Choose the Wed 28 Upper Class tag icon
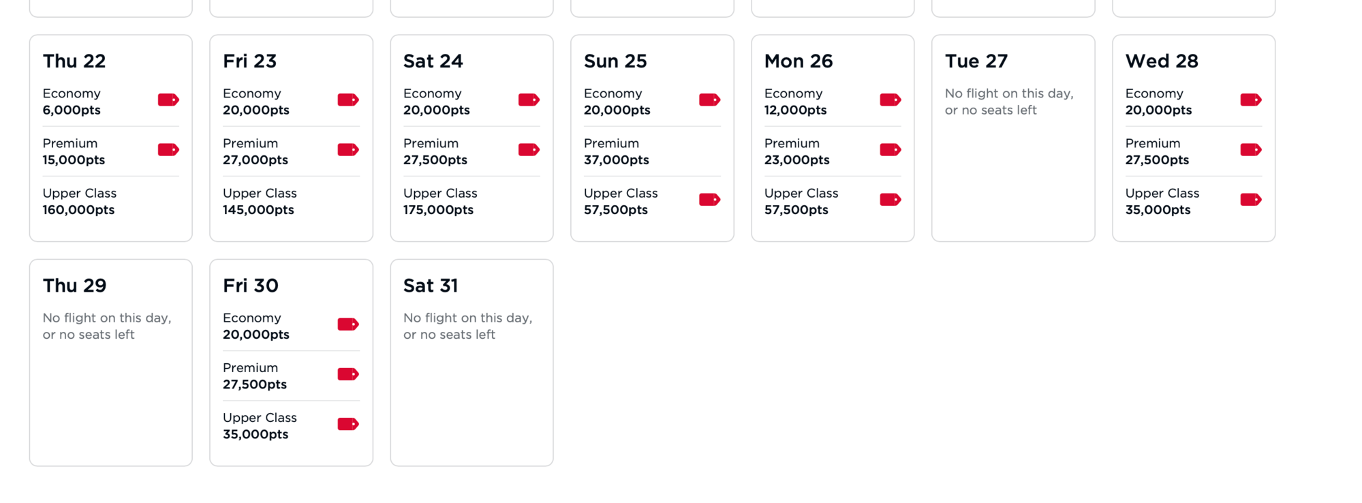Image resolution: width=1362 pixels, height=503 pixels. 1250,200
